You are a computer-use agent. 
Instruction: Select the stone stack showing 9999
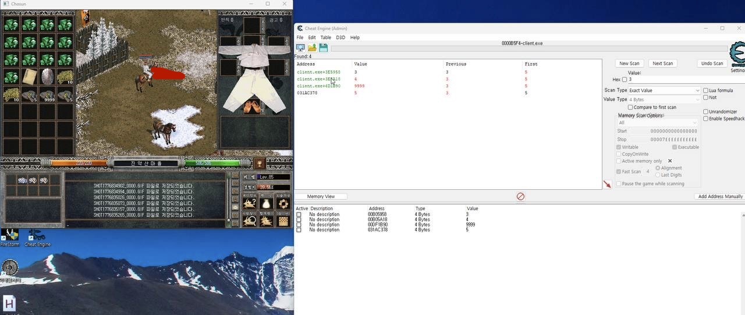click(x=47, y=94)
